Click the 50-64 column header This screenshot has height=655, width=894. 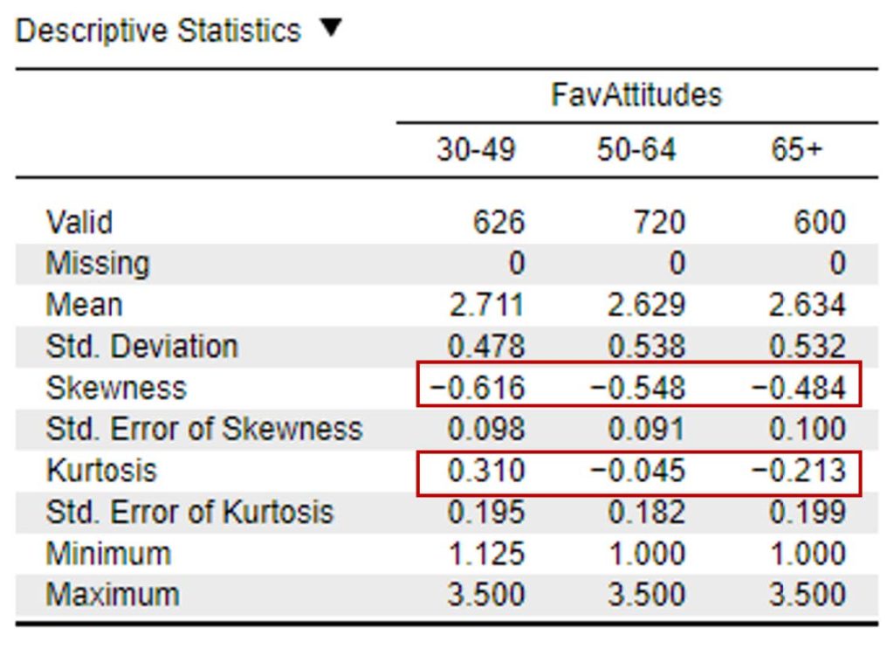(x=636, y=150)
